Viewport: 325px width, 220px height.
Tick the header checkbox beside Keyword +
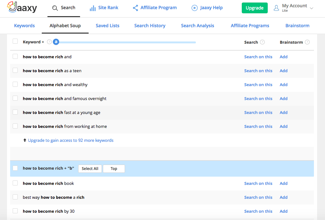(15, 41)
